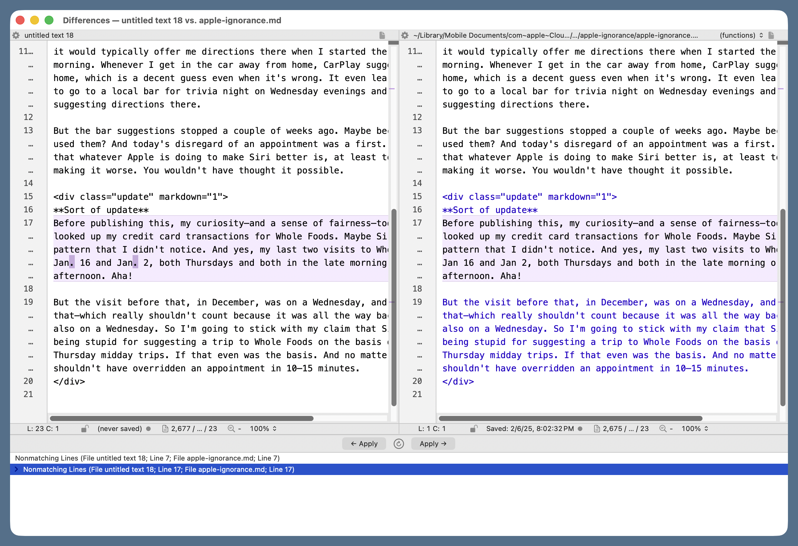Toggle the edit lock pencil in left status bar
Image resolution: width=798 pixels, height=546 pixels.
click(x=85, y=429)
